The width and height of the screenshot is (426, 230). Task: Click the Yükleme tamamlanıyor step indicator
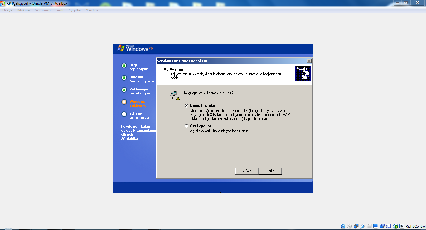tap(124, 114)
